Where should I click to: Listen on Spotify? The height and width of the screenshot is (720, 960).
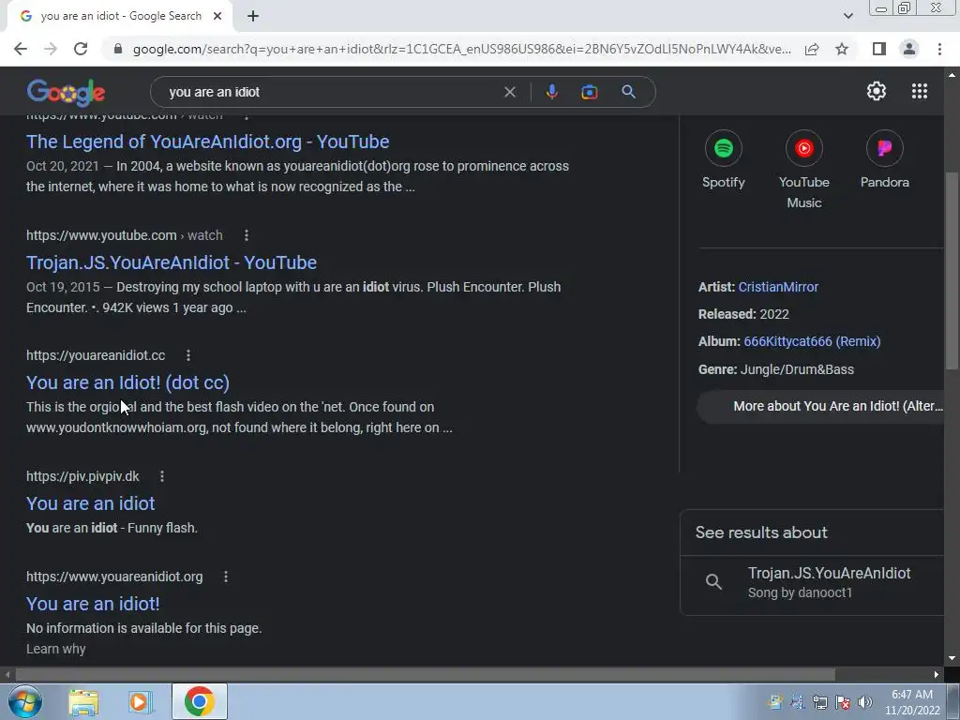(x=723, y=159)
